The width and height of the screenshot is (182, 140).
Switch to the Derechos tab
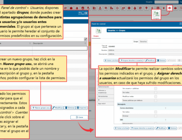pos(143,42)
